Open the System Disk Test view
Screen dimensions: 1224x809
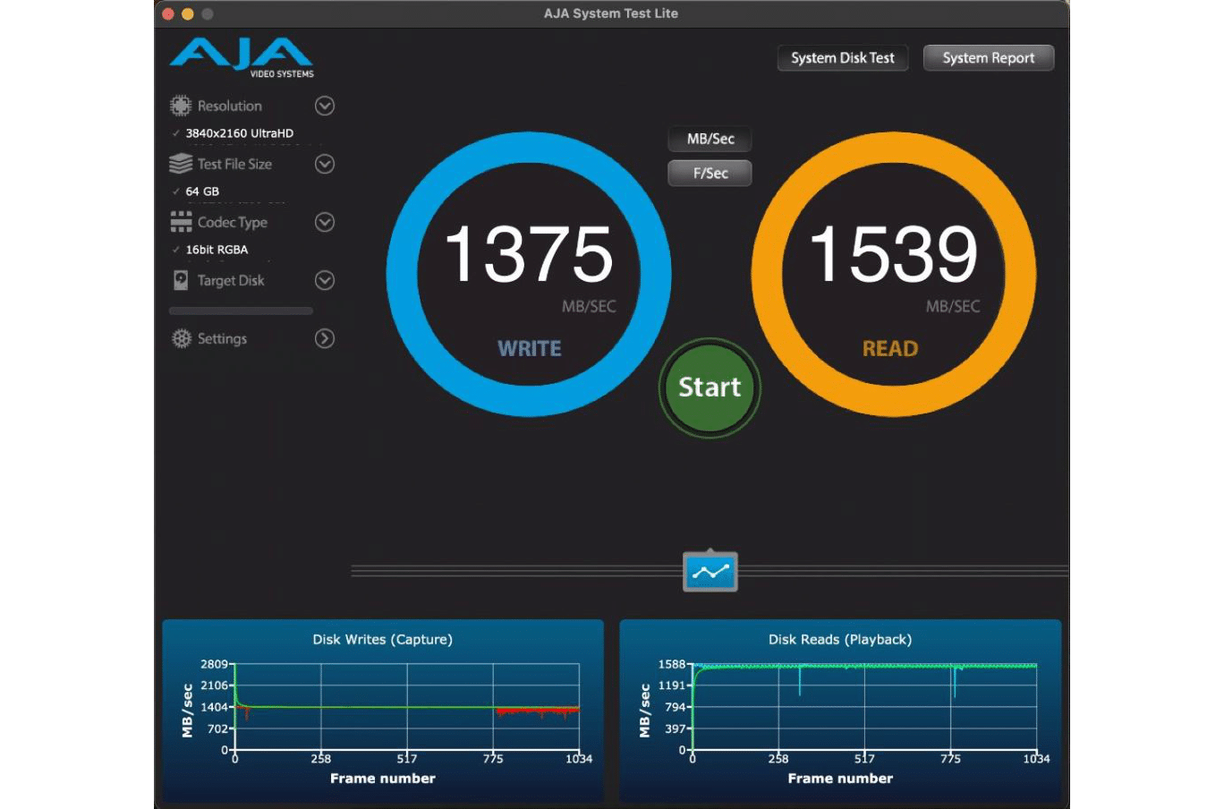pyautogui.click(x=843, y=58)
